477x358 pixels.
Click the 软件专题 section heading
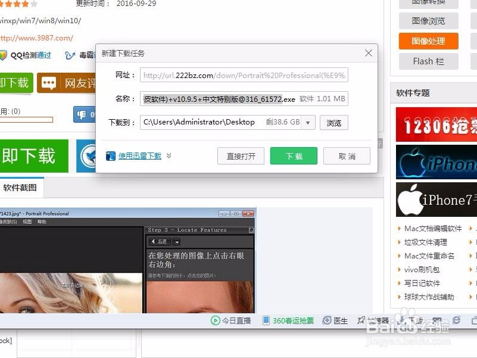(413, 93)
